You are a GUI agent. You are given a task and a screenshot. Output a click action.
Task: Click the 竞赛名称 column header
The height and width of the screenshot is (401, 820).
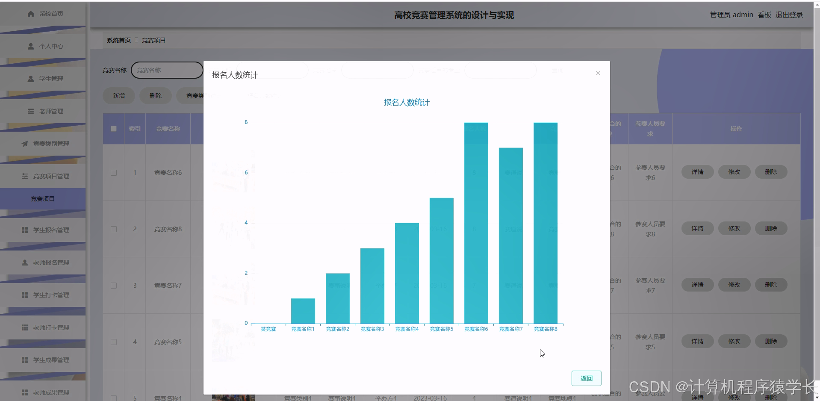pyautogui.click(x=168, y=129)
